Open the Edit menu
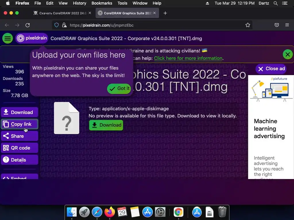 (x=50, y=3)
